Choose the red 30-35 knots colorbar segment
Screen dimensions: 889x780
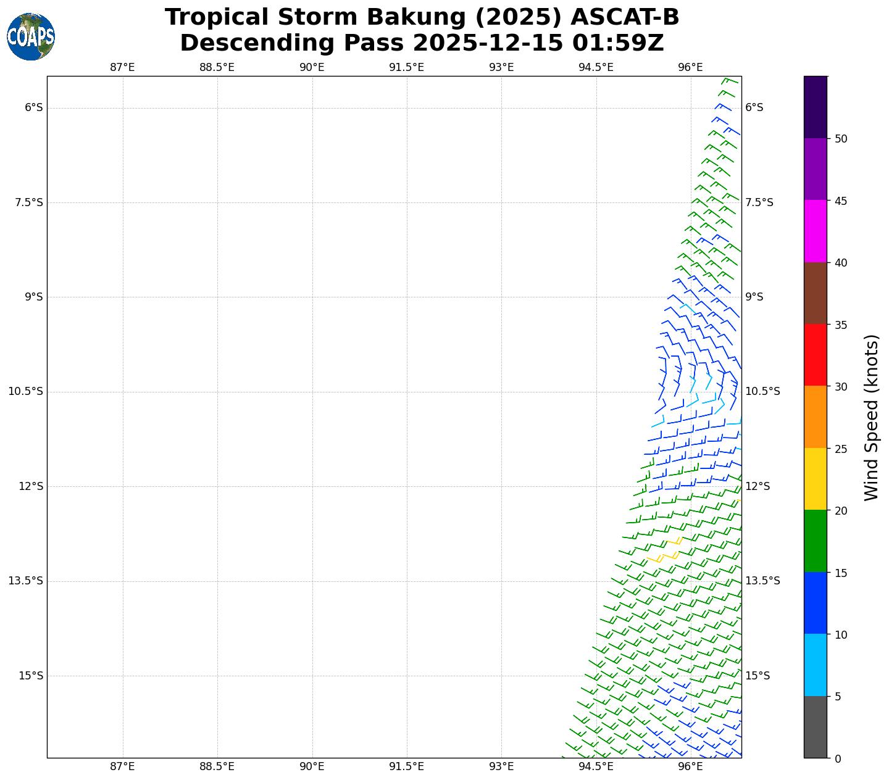(815, 355)
